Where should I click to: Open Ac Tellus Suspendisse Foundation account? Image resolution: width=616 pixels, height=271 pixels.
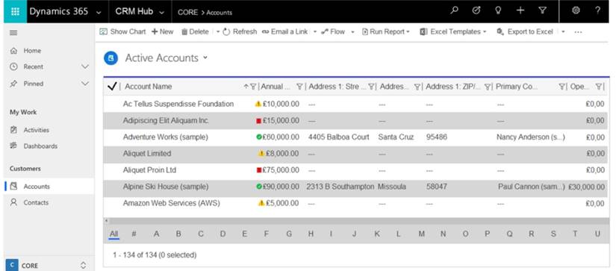178,104
